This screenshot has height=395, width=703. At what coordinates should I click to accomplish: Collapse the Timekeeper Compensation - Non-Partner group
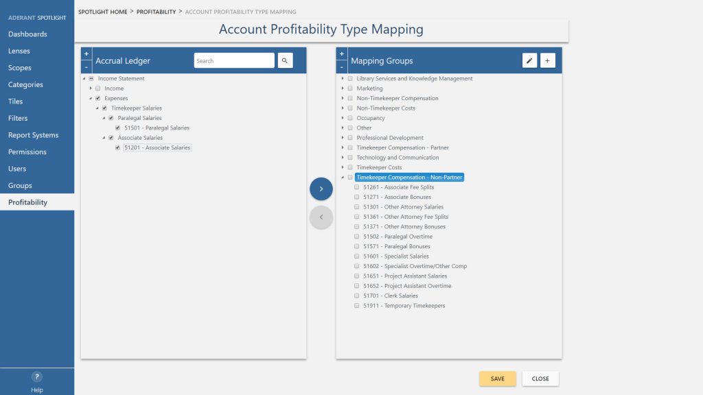[343, 178]
